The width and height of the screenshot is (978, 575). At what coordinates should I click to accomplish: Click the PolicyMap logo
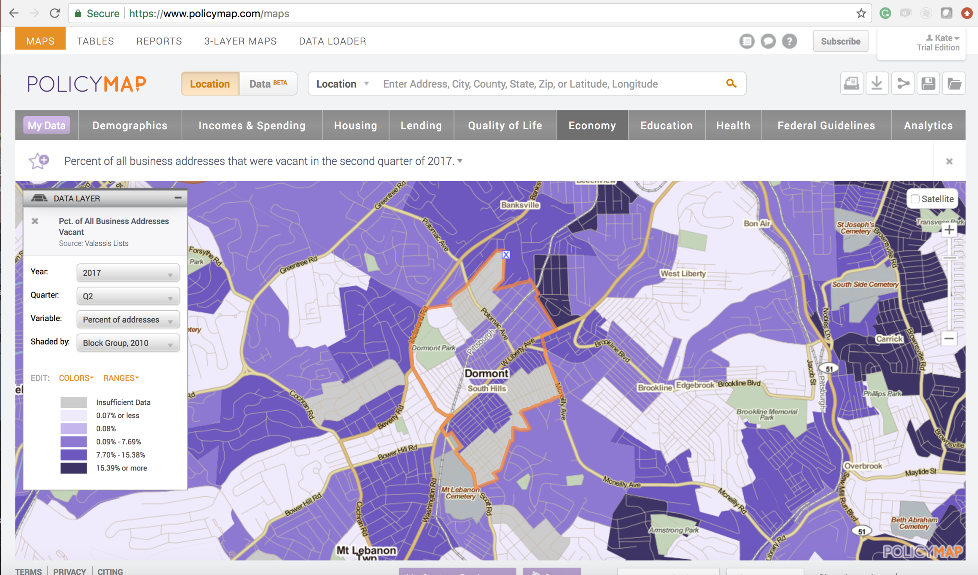pyautogui.click(x=87, y=84)
